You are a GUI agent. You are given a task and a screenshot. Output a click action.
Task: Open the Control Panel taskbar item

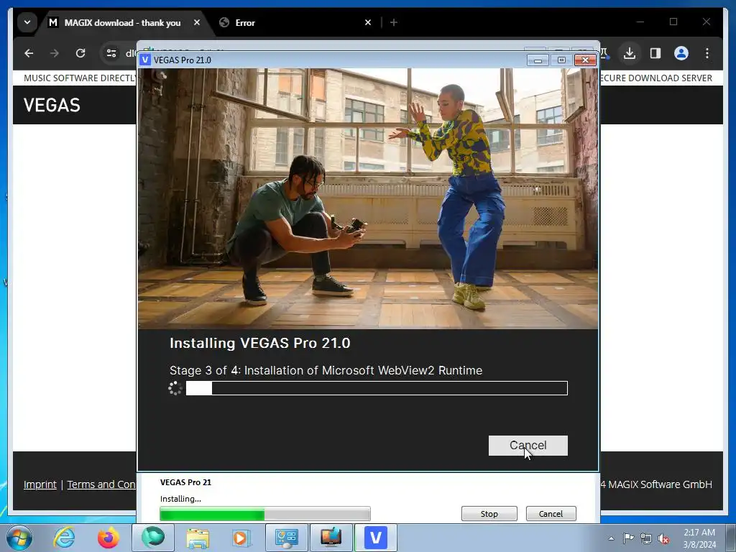(x=286, y=538)
